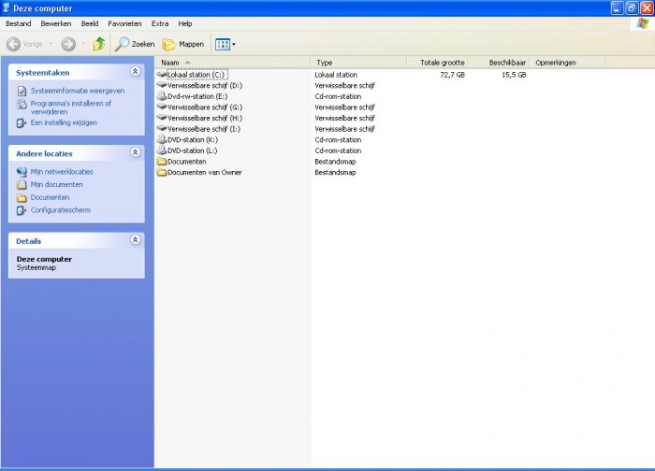Select DVD-station (L:) disc icon

162,150
